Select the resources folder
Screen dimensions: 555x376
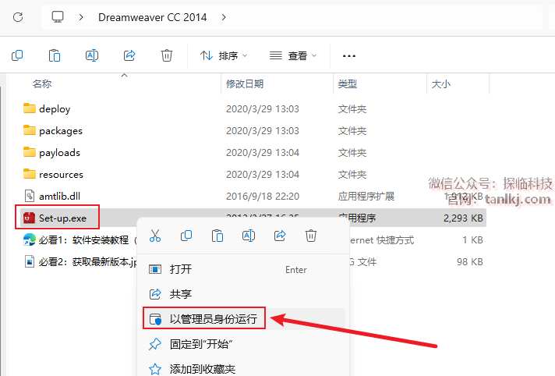pos(61,175)
